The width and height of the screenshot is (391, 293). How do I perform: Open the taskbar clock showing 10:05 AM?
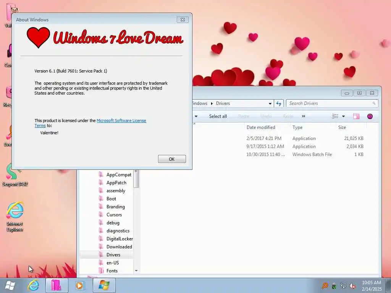point(372,285)
